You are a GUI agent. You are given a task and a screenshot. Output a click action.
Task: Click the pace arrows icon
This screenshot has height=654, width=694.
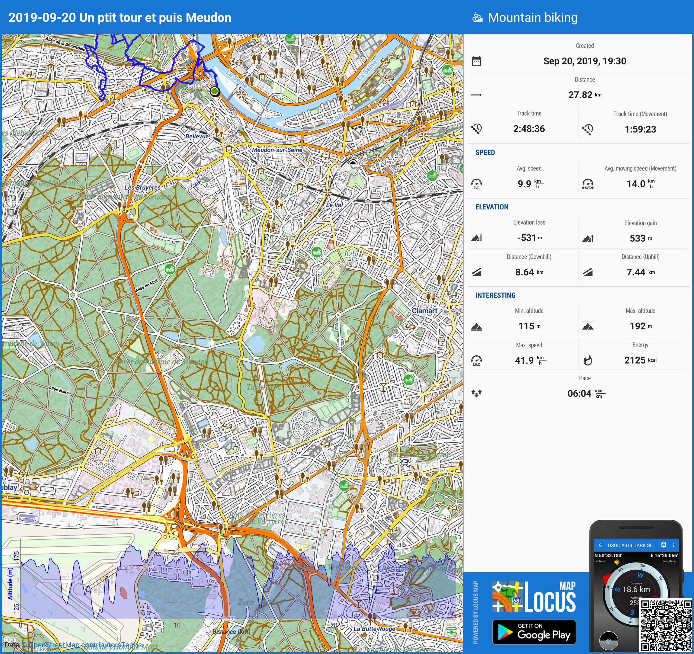[x=477, y=393]
